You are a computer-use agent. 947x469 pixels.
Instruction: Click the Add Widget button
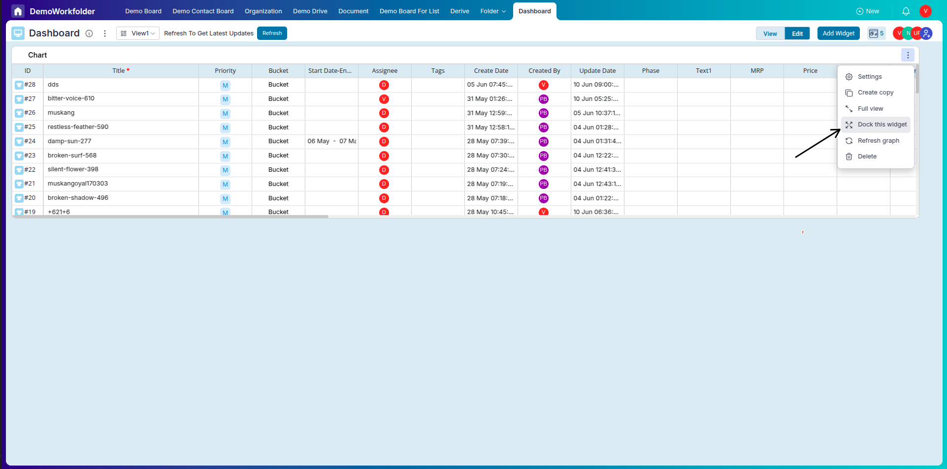point(838,33)
